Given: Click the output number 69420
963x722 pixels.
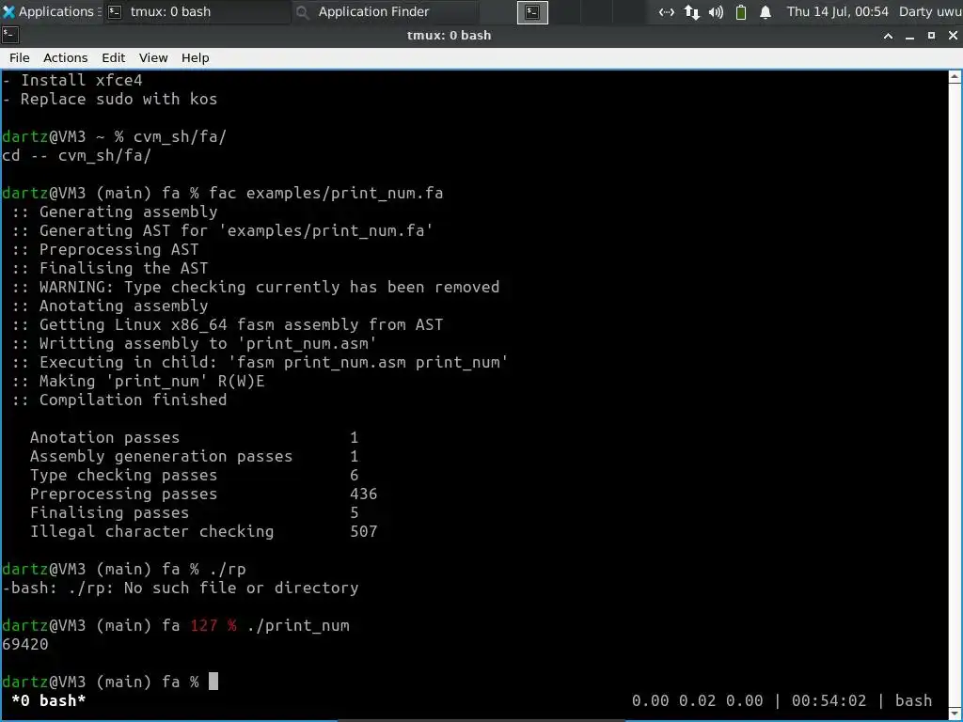Looking at the screenshot, I should (25, 644).
